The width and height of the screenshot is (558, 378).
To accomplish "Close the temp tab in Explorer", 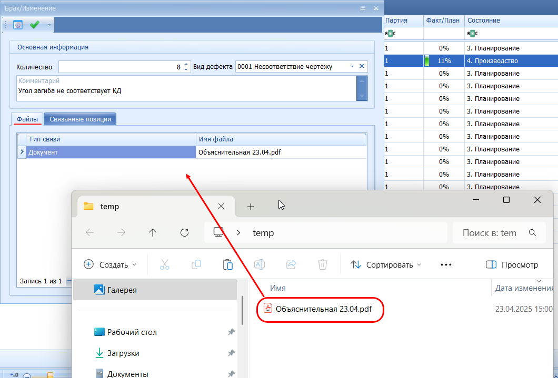I will click(x=222, y=207).
